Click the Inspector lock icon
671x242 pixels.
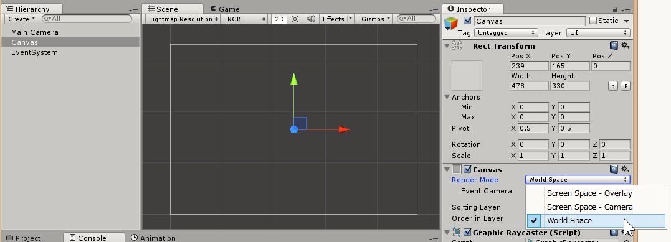615,9
